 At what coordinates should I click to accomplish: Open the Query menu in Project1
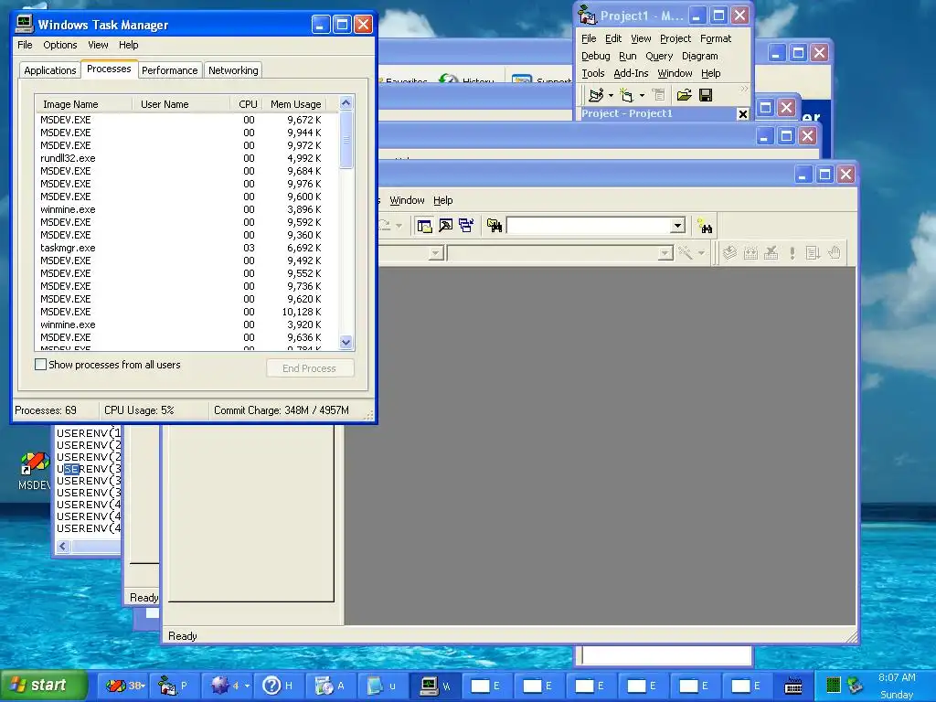pyautogui.click(x=659, y=56)
